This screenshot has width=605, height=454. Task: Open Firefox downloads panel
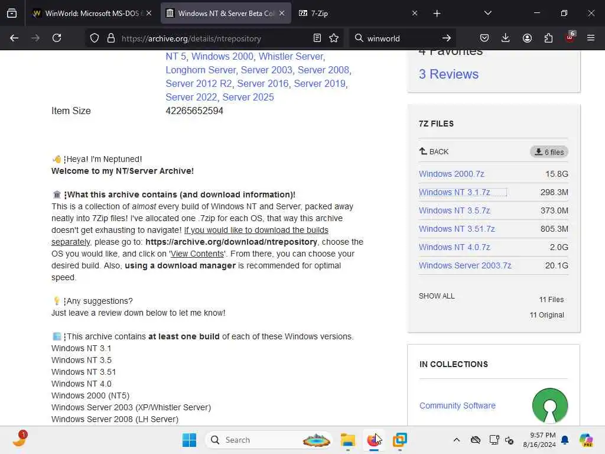coord(506,38)
